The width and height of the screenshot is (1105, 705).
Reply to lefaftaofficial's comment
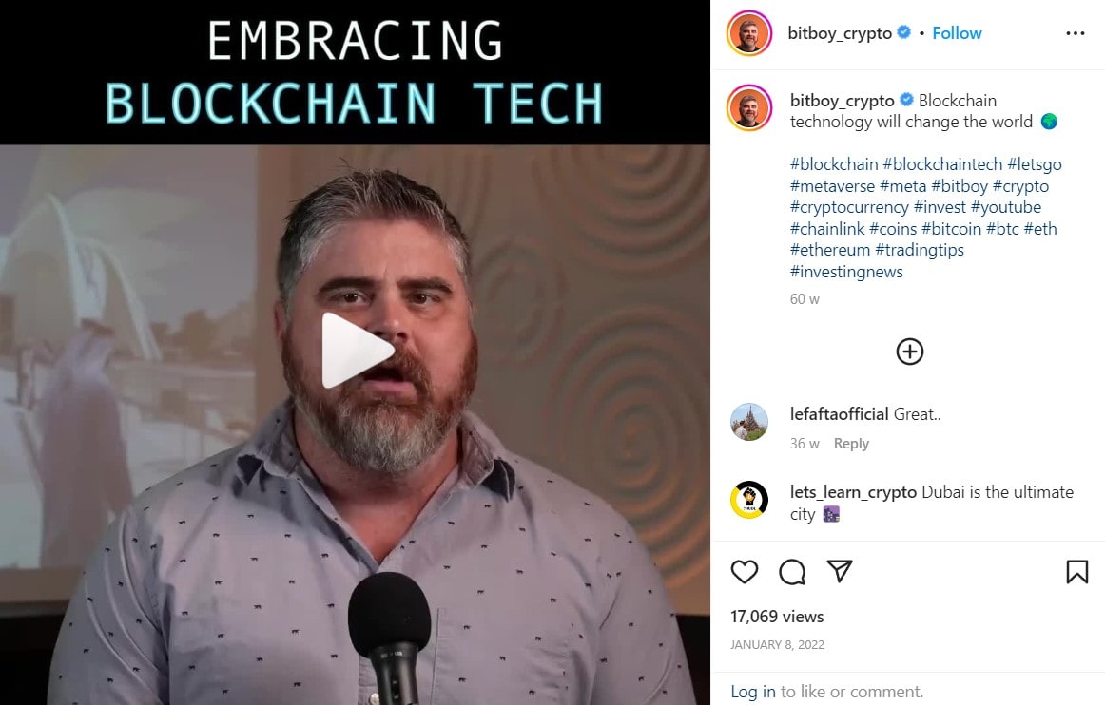pyautogui.click(x=851, y=444)
